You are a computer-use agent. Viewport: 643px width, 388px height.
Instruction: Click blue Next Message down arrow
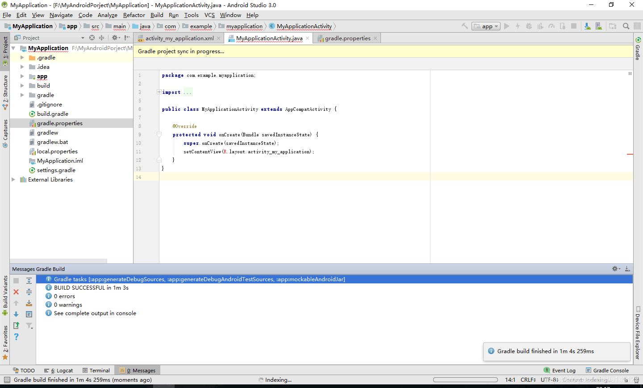tap(16, 314)
